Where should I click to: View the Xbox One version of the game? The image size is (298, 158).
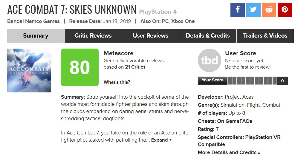[183, 21]
